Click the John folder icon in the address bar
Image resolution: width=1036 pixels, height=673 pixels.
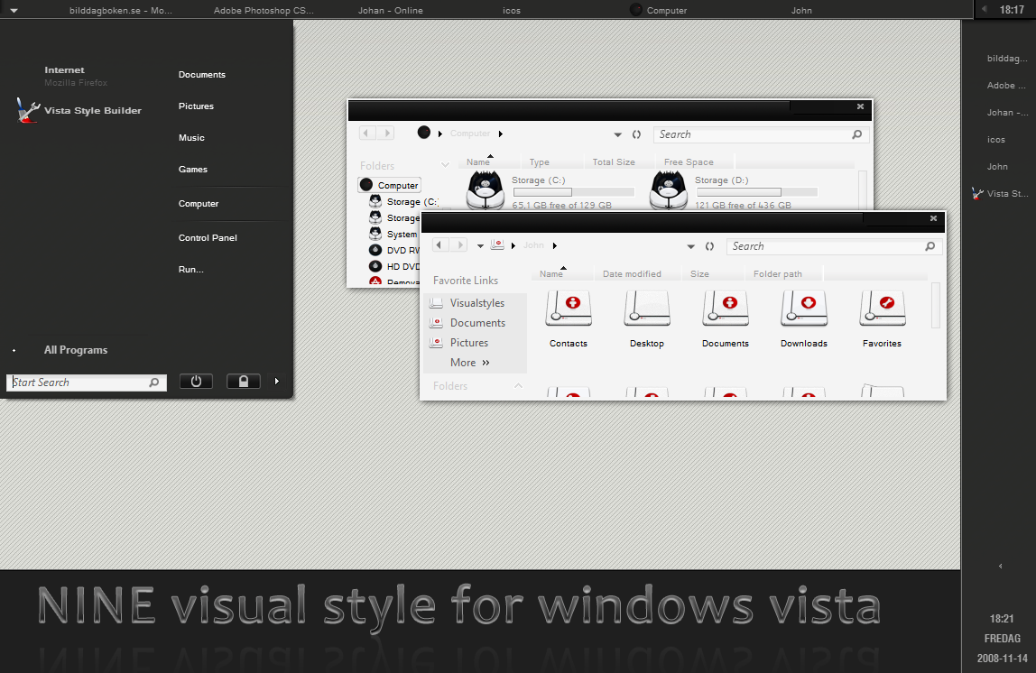coord(497,245)
